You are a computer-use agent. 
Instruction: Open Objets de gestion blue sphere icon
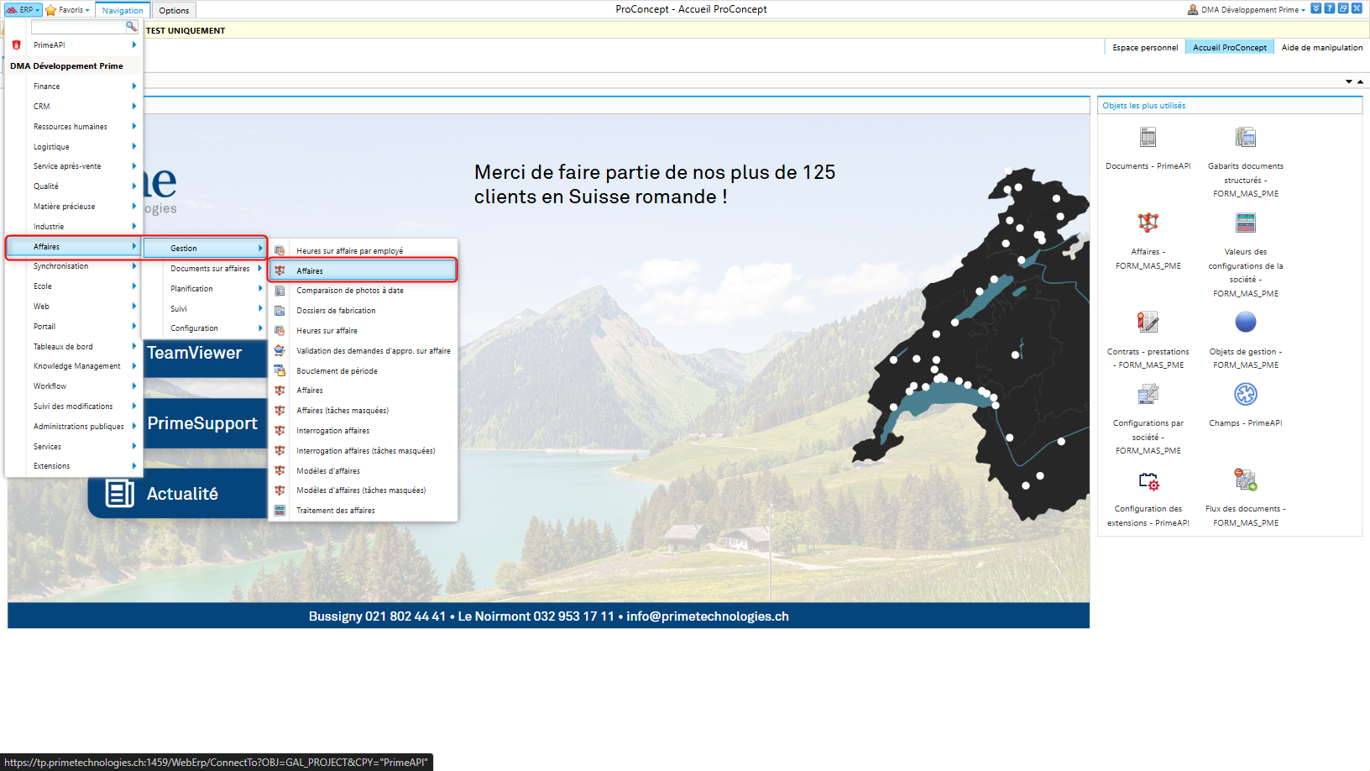(1245, 323)
